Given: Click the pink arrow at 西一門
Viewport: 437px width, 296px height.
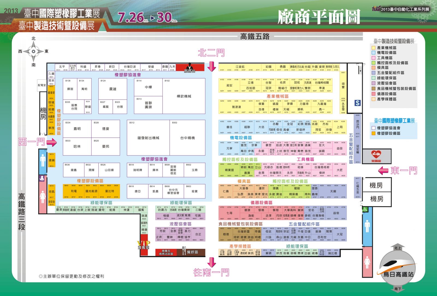Looking at the screenshot, I should tap(52, 142).
